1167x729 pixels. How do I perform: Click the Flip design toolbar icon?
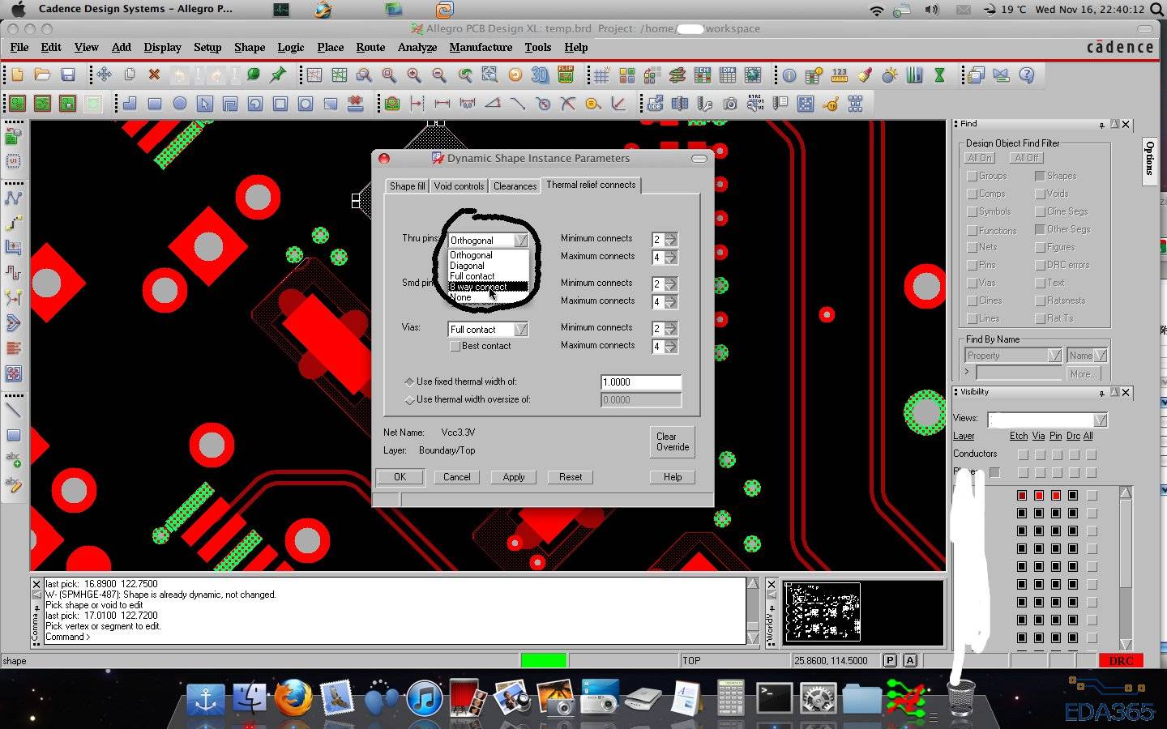[x=565, y=75]
